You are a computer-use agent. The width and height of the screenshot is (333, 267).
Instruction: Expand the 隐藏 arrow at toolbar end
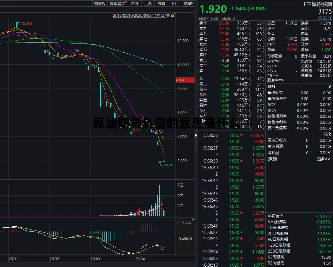coord(192,3)
